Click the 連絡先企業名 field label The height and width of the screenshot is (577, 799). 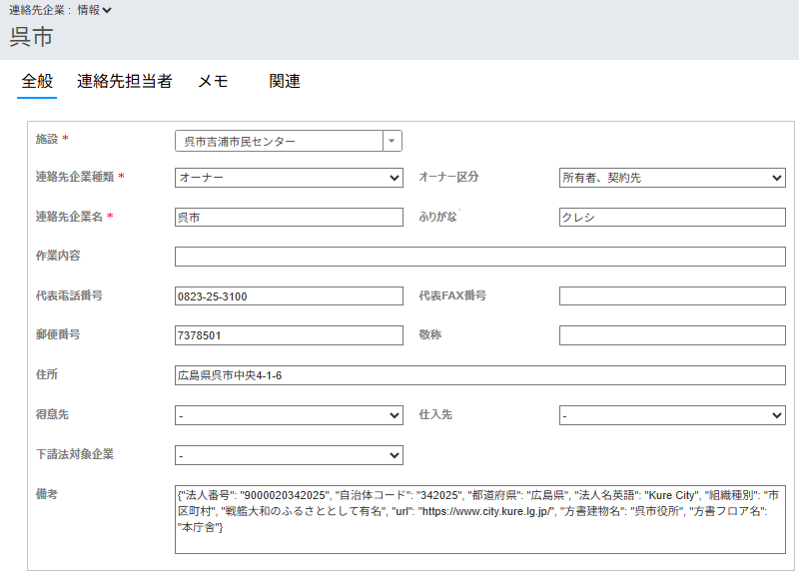coord(69,217)
